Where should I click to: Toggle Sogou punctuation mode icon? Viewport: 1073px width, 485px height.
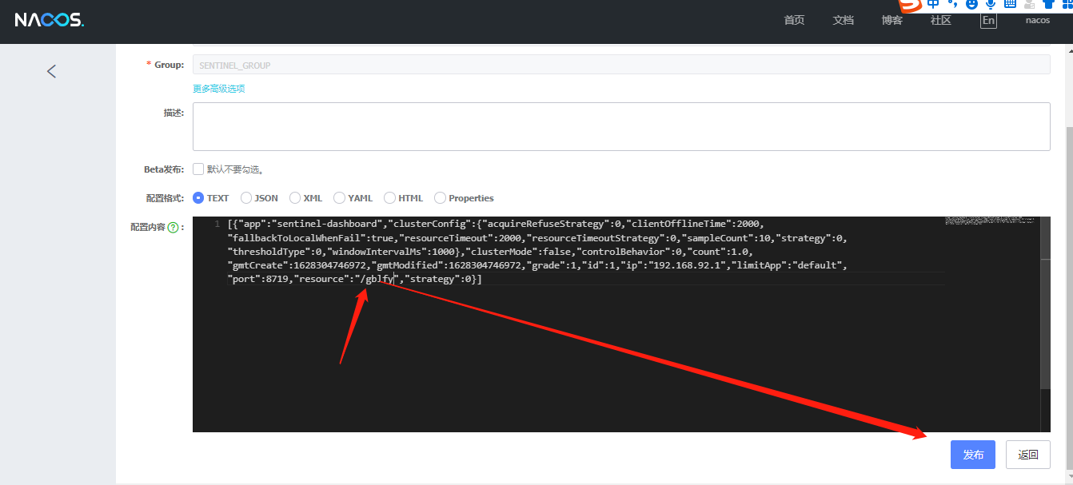(952, 4)
